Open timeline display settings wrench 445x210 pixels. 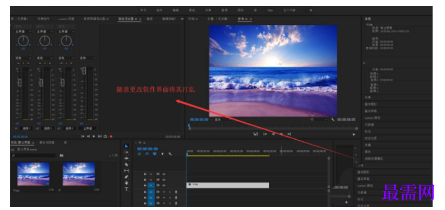click(x=170, y=154)
